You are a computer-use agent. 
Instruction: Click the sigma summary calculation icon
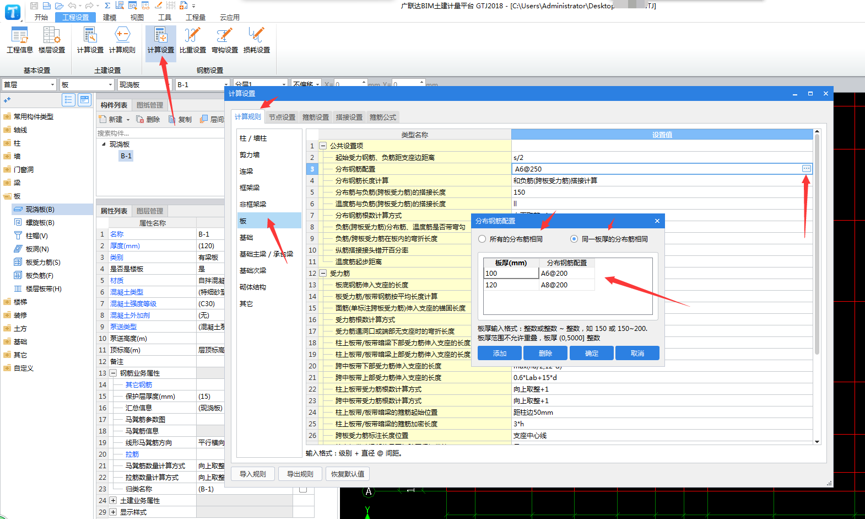click(x=107, y=6)
